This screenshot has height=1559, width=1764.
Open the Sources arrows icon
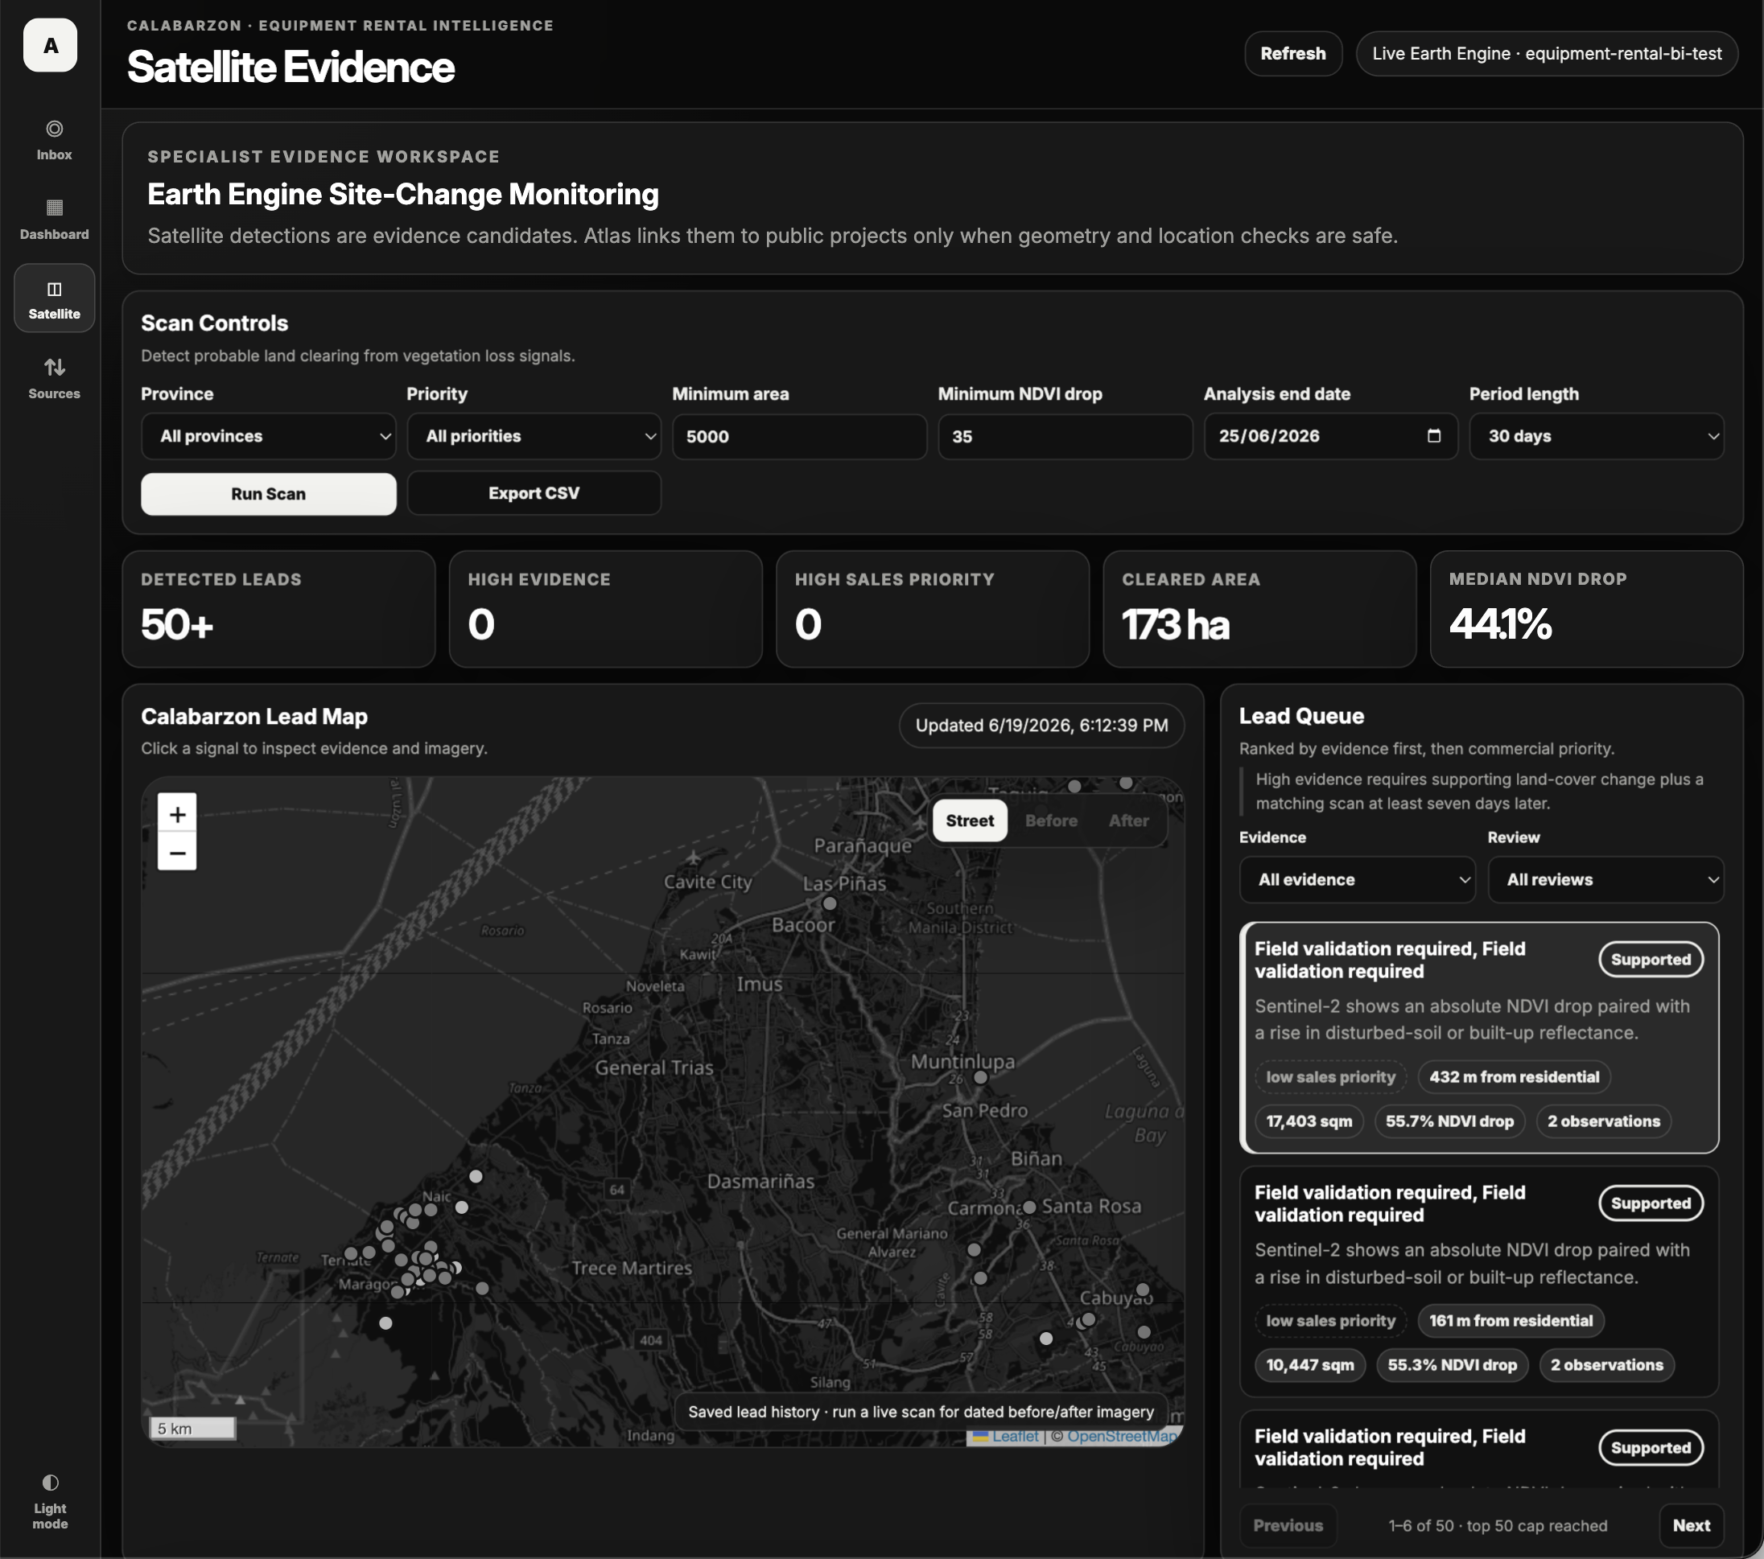coord(55,368)
